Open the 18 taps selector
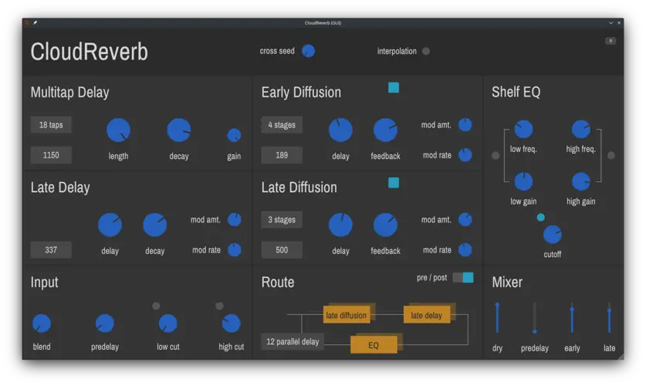The width and height of the screenshot is (646, 386). [51, 125]
